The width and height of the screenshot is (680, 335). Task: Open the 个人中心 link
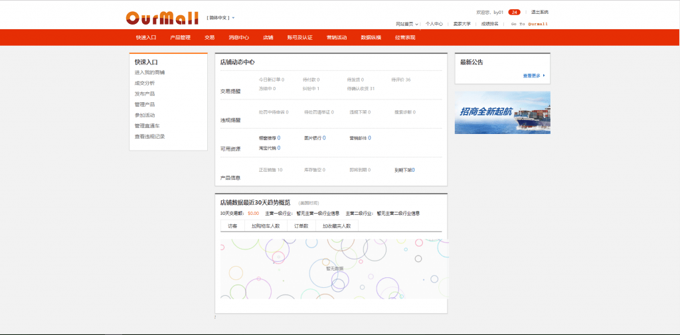(x=434, y=24)
